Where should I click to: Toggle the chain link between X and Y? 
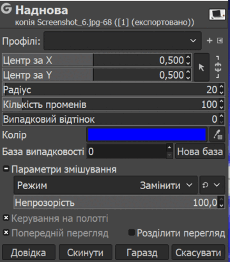(x=218, y=67)
